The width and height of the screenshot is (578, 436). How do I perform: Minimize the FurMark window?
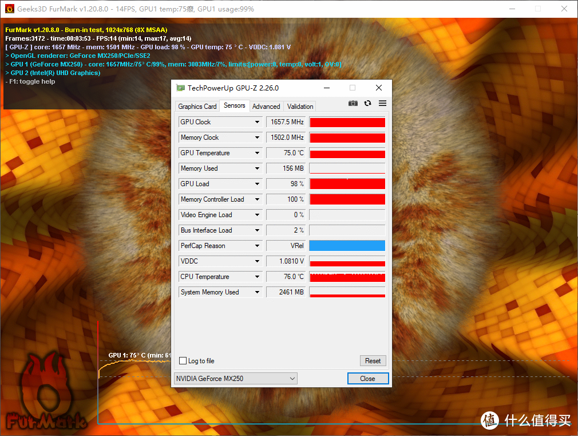512,9
